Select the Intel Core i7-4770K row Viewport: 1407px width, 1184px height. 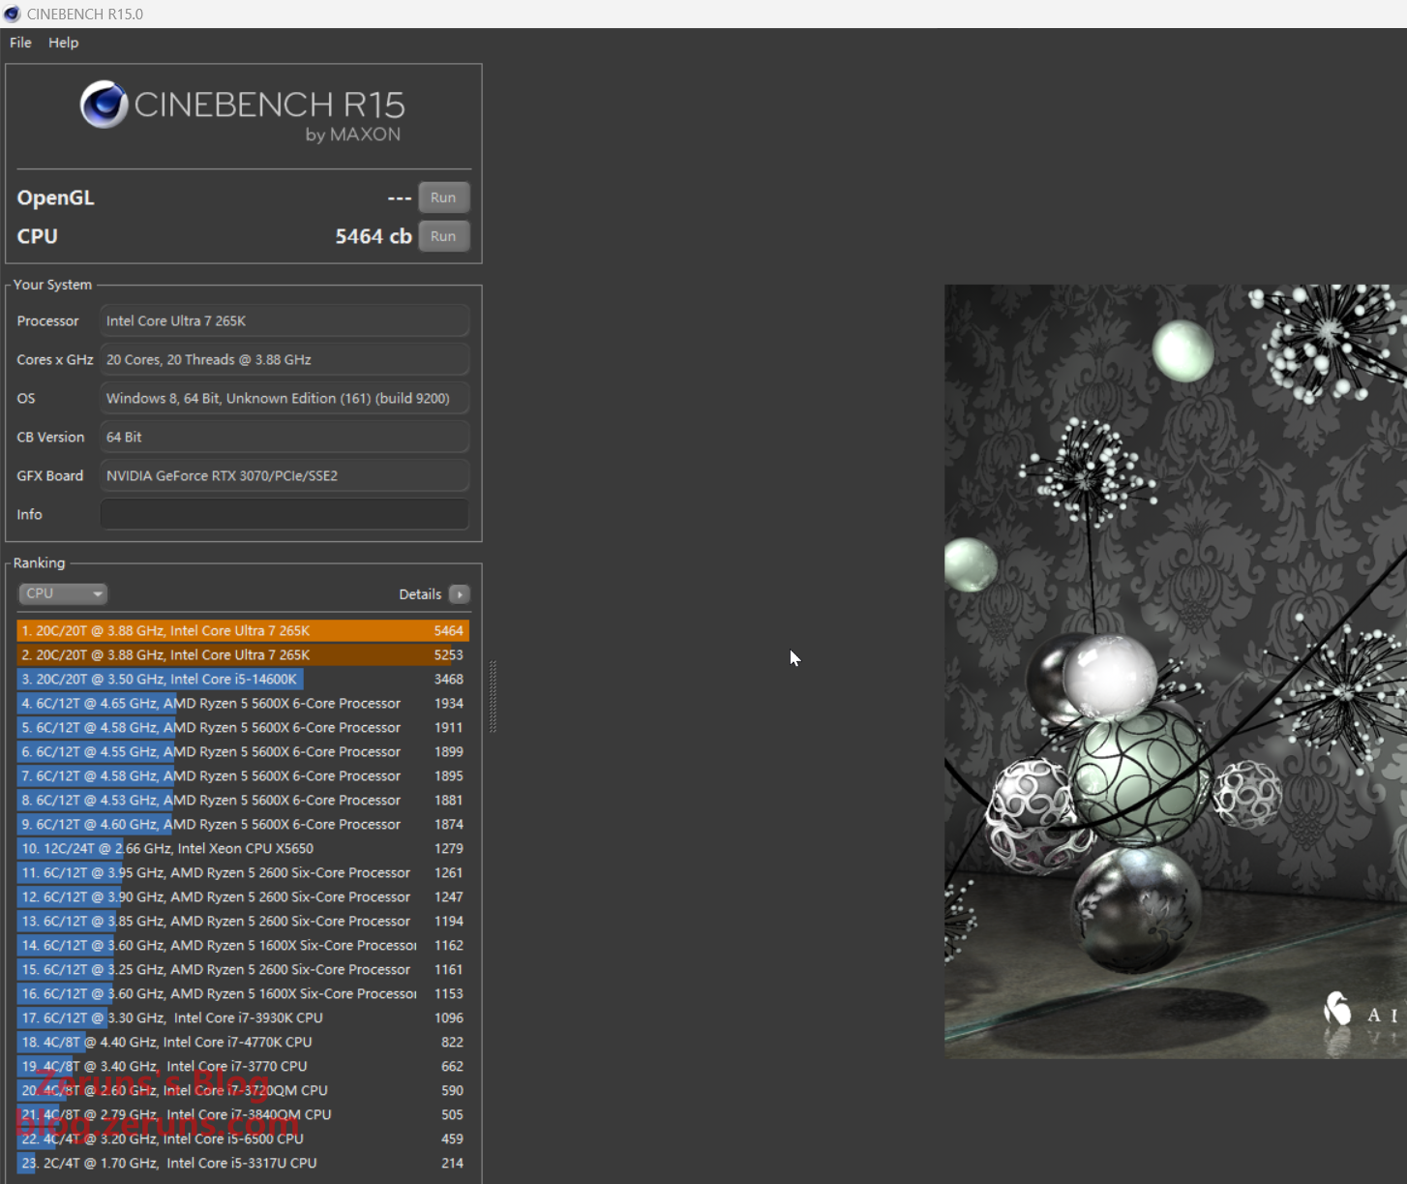click(x=243, y=1042)
